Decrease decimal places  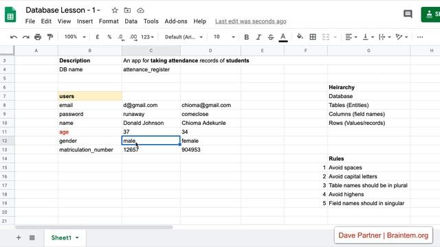click(121, 37)
